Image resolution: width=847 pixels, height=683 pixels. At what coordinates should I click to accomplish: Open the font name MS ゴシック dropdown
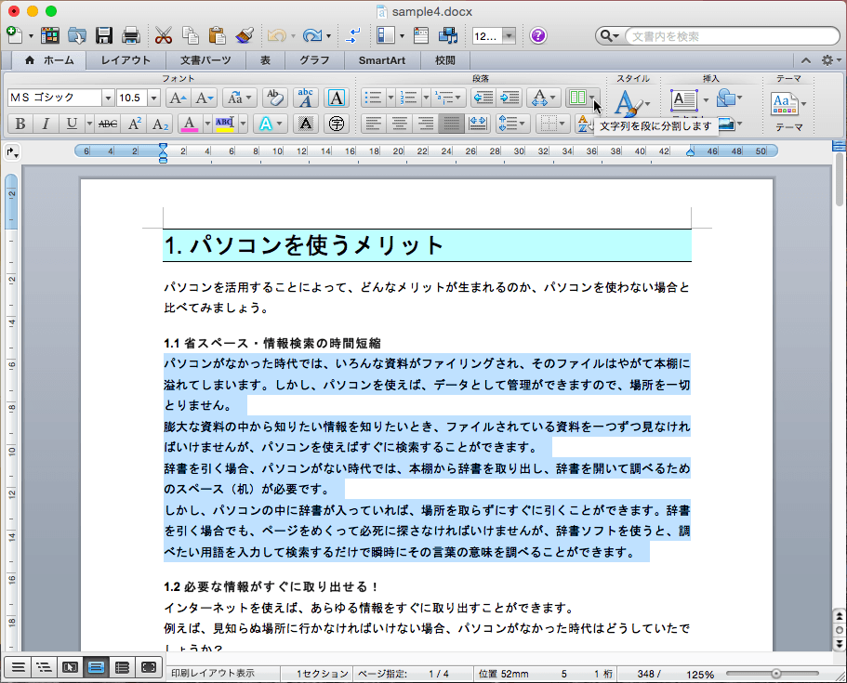pos(108,98)
